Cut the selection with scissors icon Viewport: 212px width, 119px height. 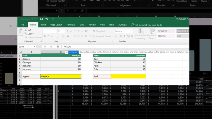coord(28,30)
